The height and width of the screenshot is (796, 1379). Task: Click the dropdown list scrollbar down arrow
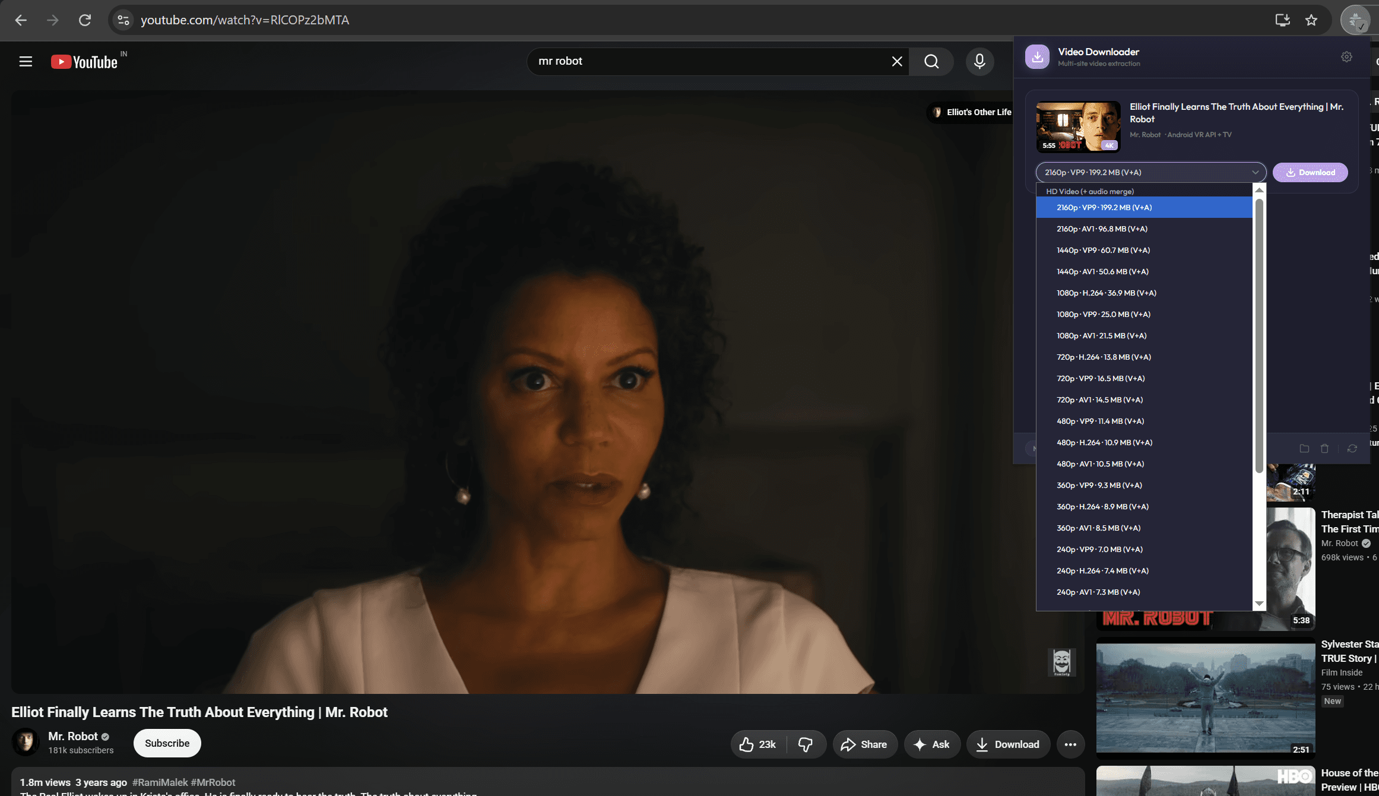click(x=1259, y=604)
